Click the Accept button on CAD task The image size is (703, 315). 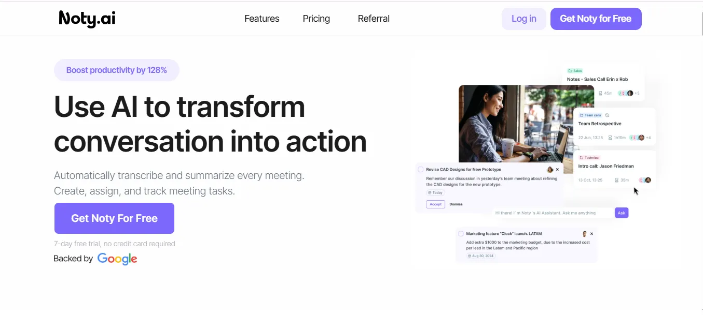[x=436, y=204]
